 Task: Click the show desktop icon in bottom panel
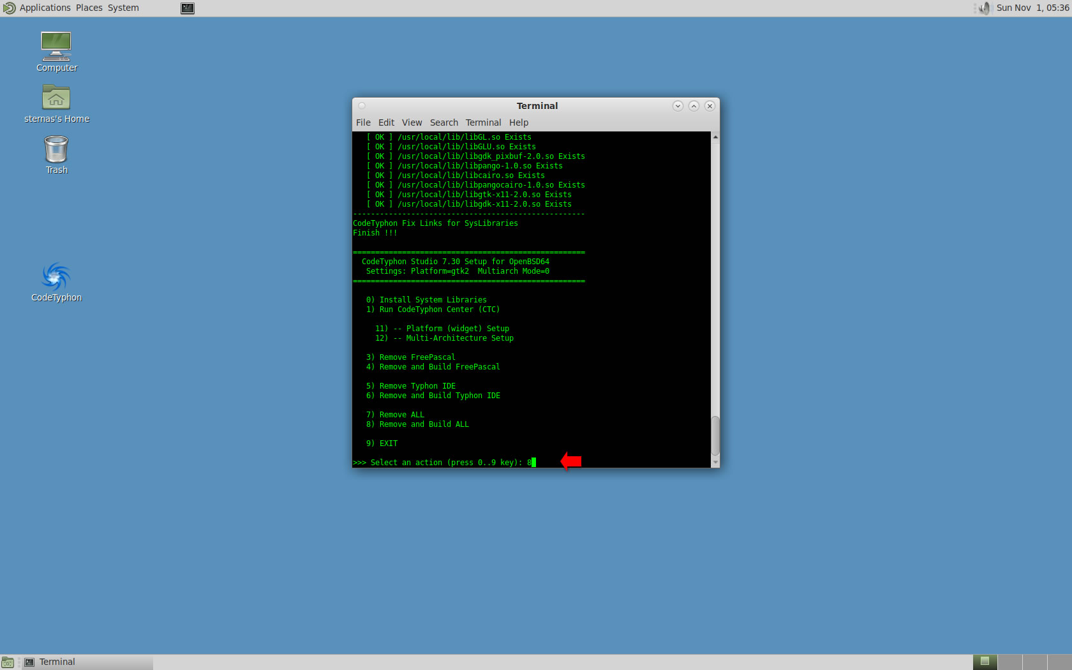8,662
